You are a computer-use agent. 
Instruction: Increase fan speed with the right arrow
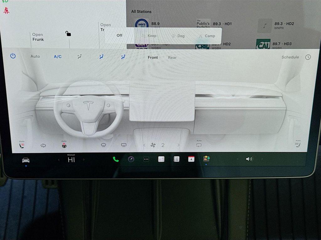[179, 145]
